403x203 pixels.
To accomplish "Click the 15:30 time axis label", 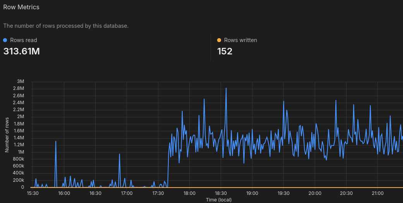I will click(x=33, y=193).
